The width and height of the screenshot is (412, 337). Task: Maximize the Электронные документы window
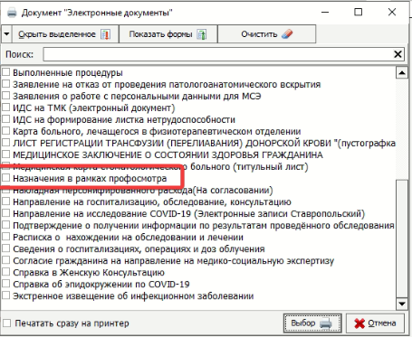(358, 12)
